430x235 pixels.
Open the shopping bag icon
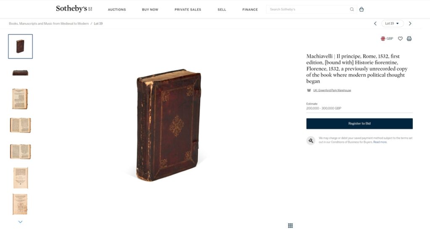[362, 9]
